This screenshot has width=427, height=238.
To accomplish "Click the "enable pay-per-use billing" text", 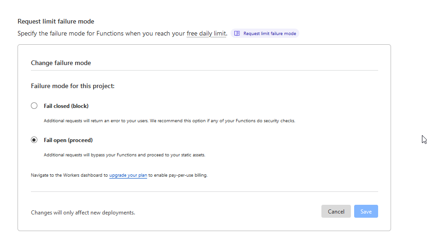I will [x=181, y=175].
